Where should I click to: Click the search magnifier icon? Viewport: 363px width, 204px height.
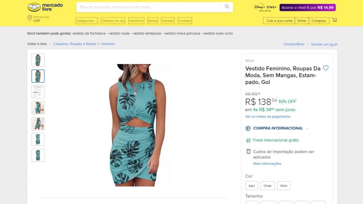point(227,7)
